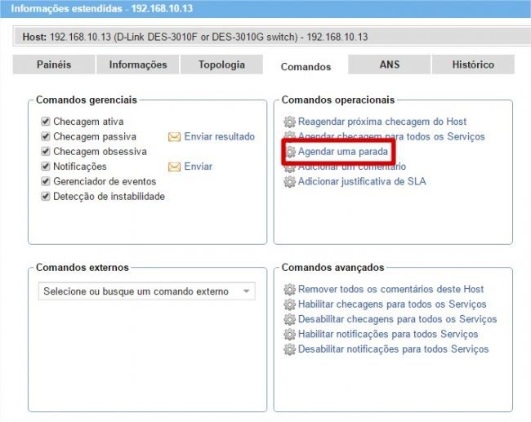Viewport: 531px width, 422px height.
Task: Click gear icon next to Agendar uma parada
Action: 289,152
